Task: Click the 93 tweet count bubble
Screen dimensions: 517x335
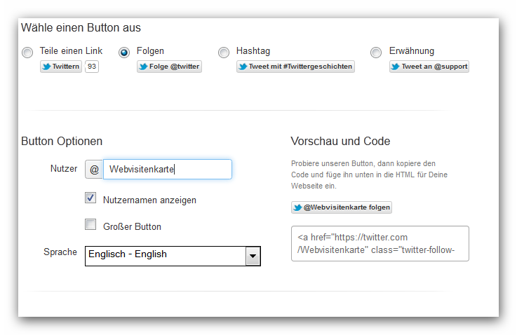Action: point(92,67)
